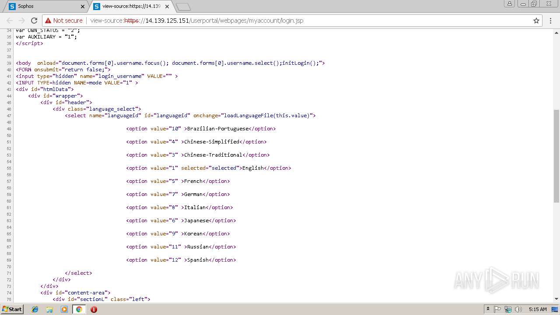Screen dimensions: 560x315
Task: Select the Chrome icon in the taskbar
Action: click(x=79, y=309)
